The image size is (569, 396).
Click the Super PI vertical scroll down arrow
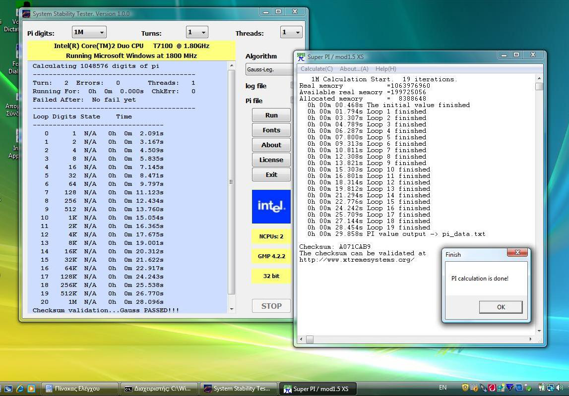[539, 331]
